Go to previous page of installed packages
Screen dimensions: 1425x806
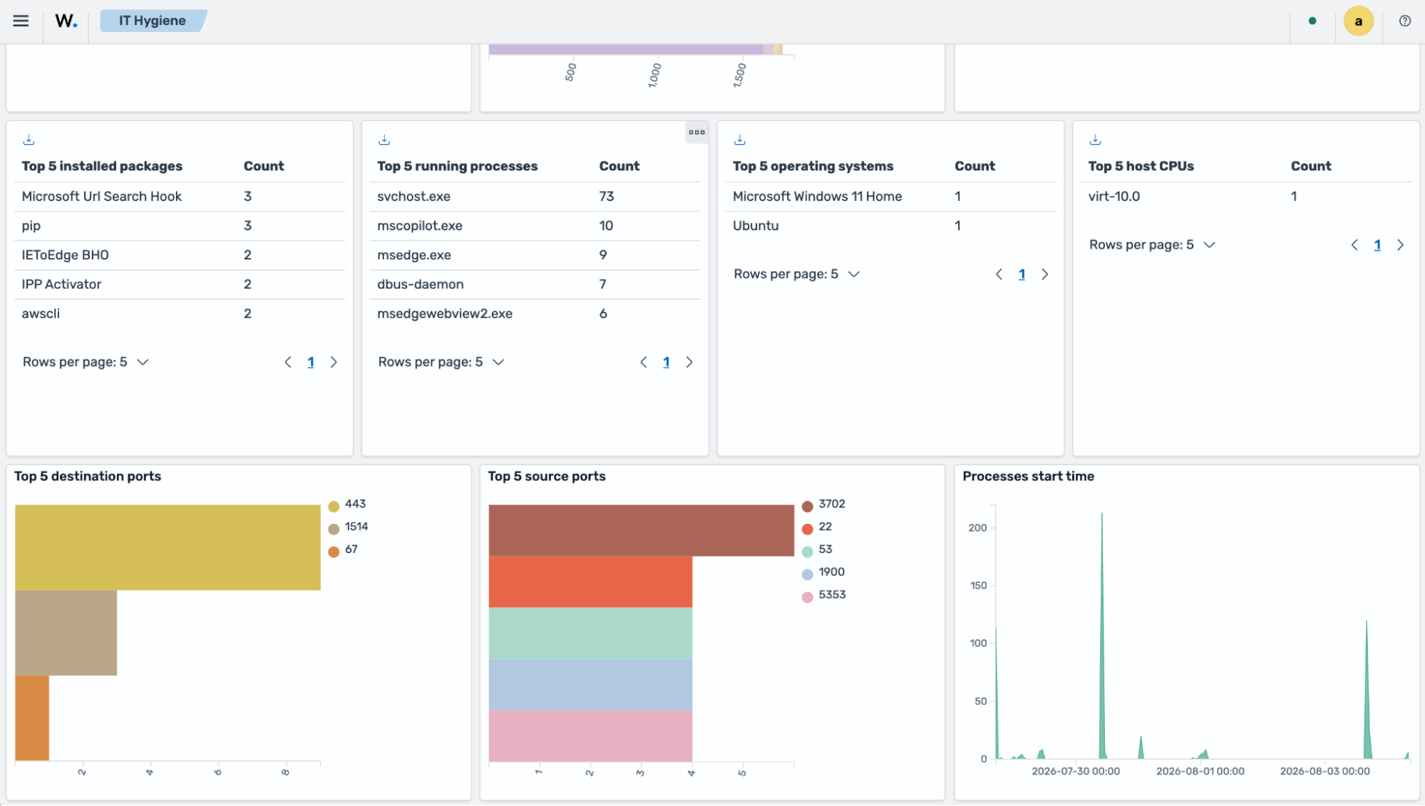pos(288,362)
